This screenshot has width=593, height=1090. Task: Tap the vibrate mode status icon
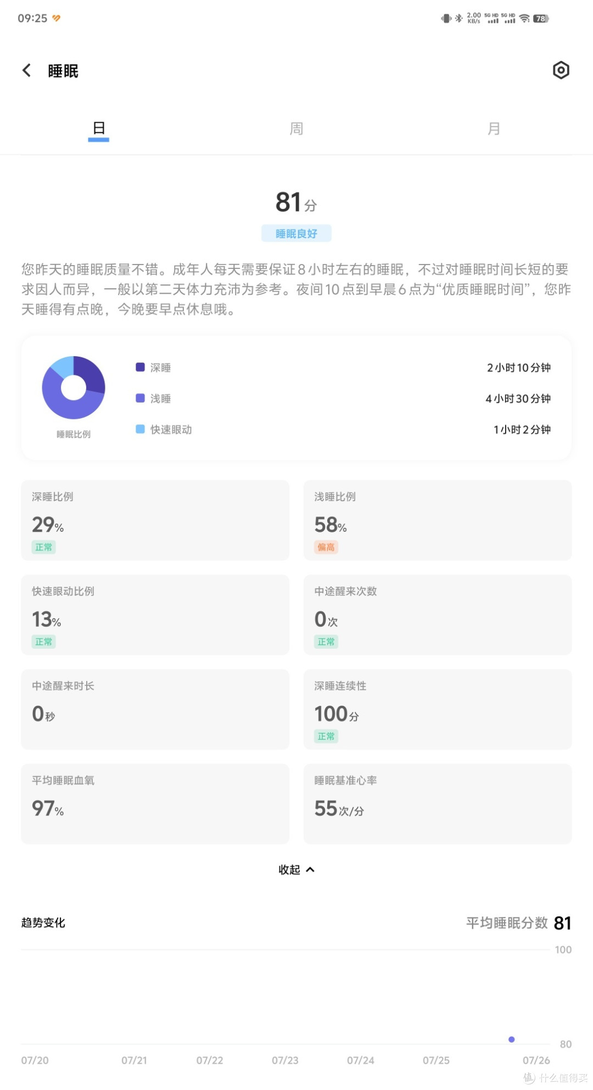click(x=446, y=19)
